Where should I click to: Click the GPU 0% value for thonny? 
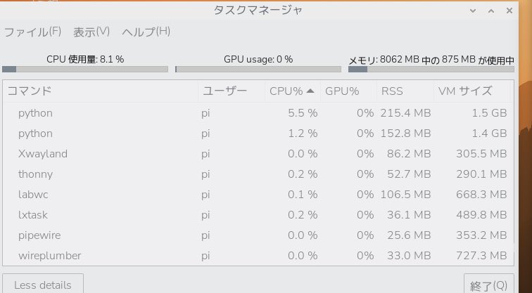(x=365, y=174)
